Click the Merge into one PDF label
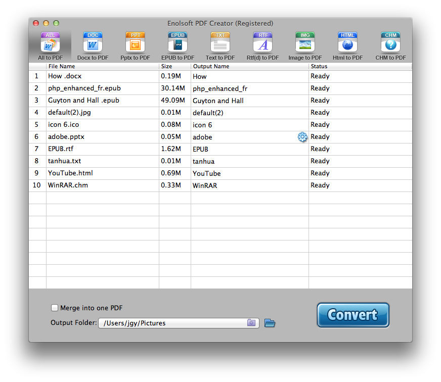This screenshot has height=382, width=441. (x=92, y=308)
